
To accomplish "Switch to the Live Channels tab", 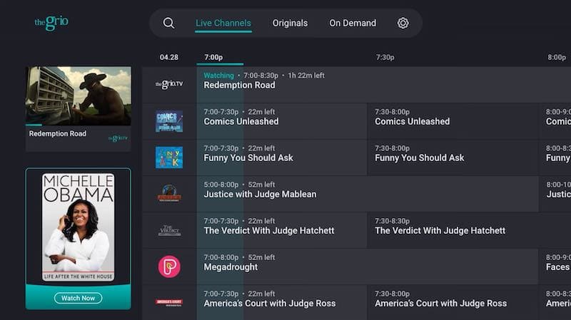I will 223,24.
